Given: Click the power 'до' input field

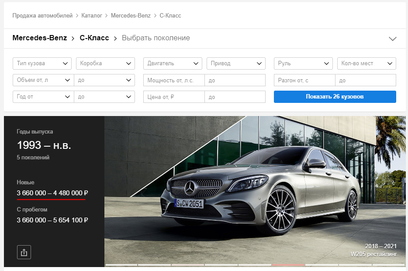Looking at the screenshot, I should [235, 80].
